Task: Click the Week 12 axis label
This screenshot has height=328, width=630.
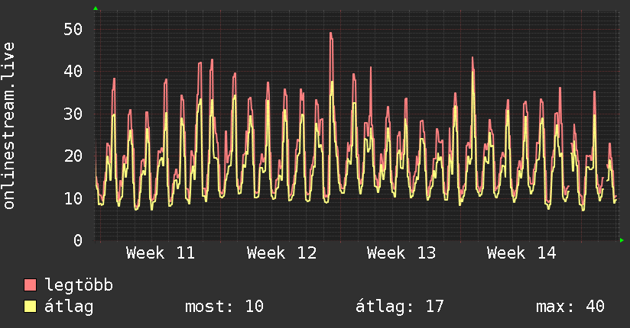Action: click(281, 253)
